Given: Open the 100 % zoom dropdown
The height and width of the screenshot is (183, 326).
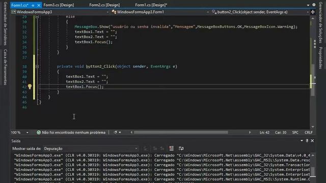Looking at the screenshot, I should pyautogui.click(x=27, y=132).
